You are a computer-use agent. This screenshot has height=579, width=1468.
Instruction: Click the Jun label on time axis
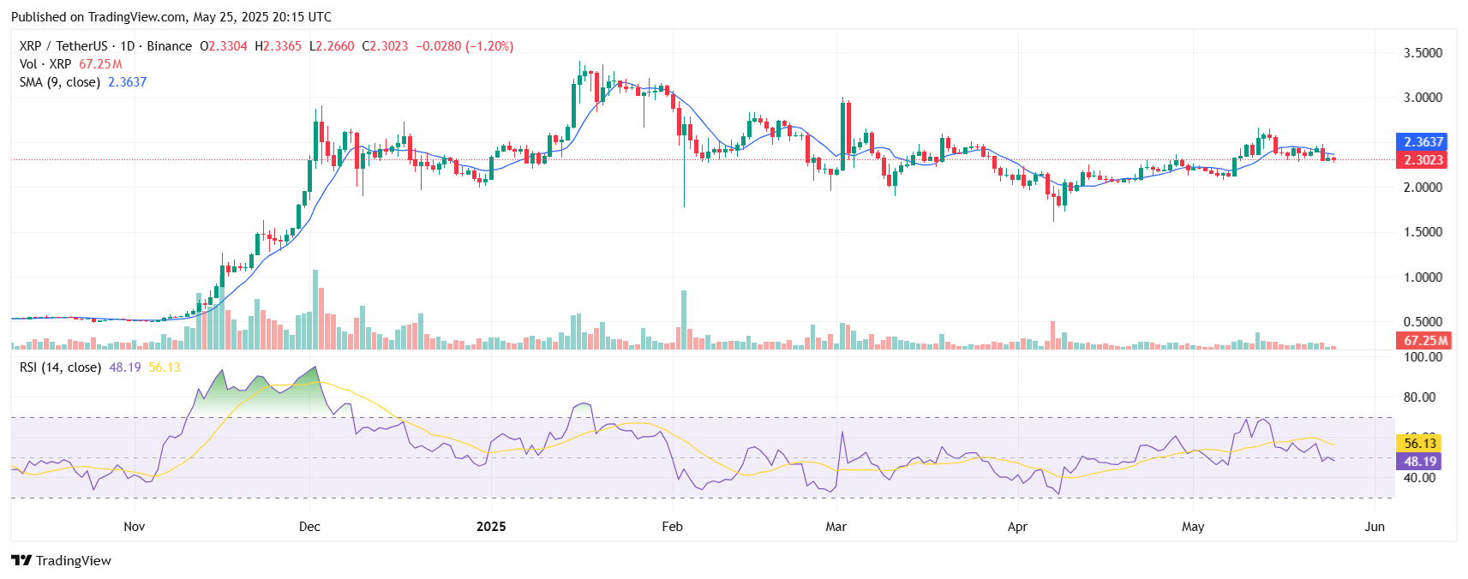point(1375,527)
